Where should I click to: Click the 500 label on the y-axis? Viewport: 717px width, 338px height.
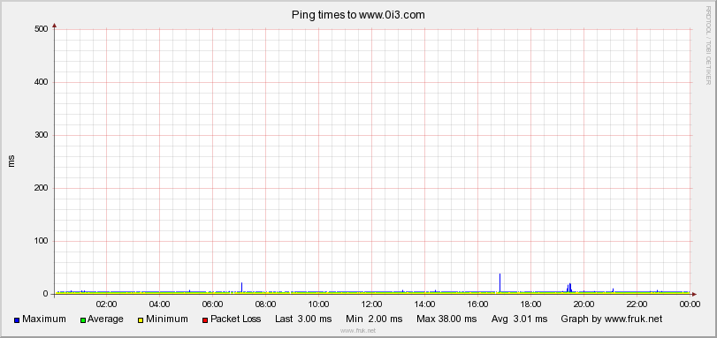click(42, 29)
